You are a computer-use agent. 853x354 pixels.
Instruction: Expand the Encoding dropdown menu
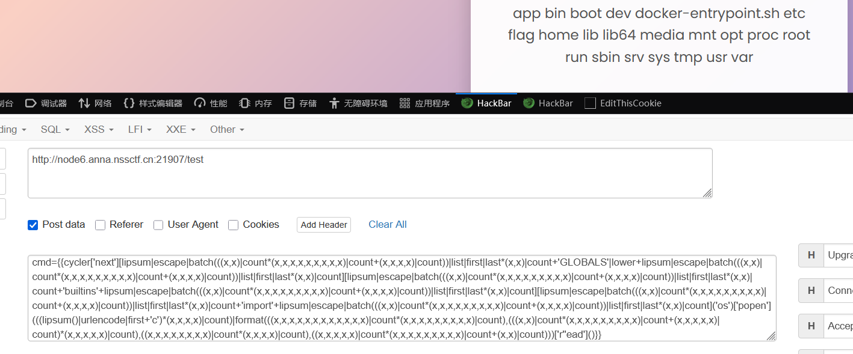(x=13, y=129)
